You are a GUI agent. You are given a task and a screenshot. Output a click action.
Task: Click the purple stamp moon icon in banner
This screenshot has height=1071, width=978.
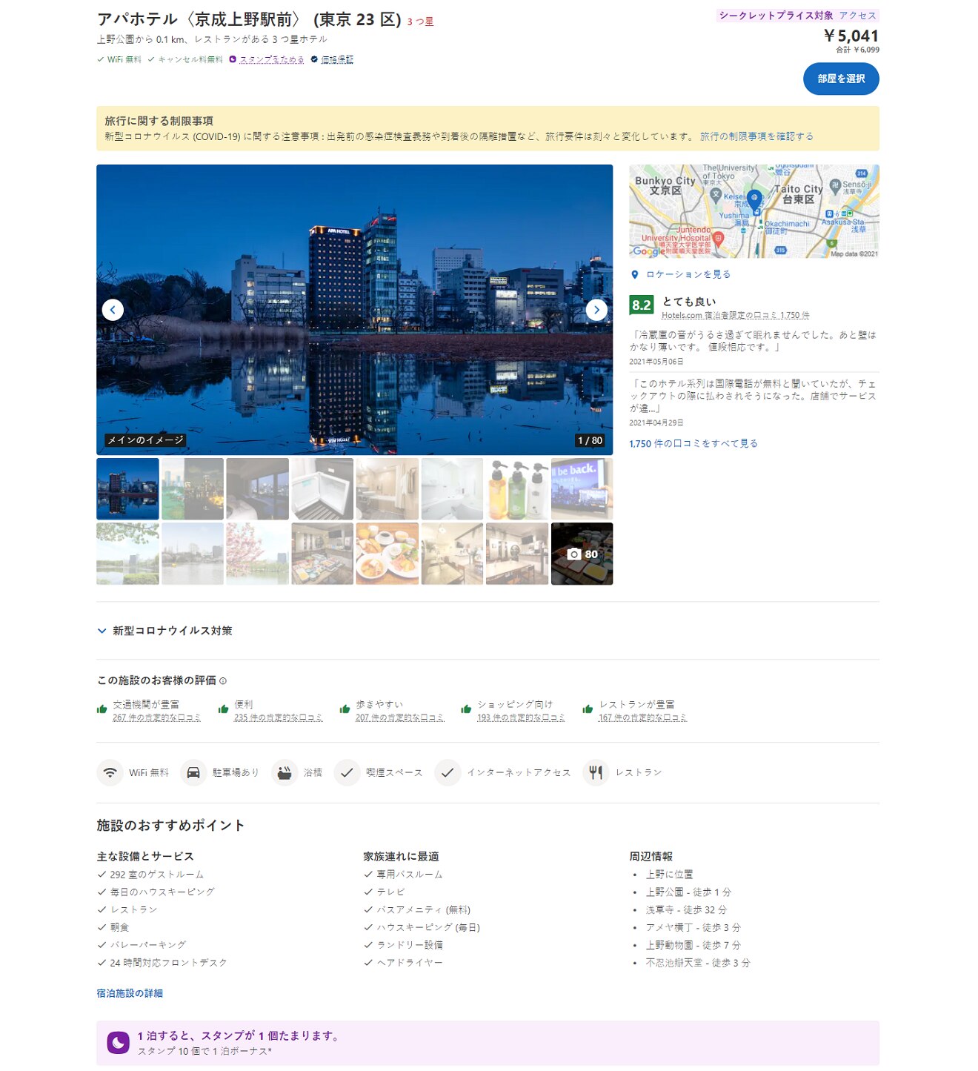(119, 1043)
